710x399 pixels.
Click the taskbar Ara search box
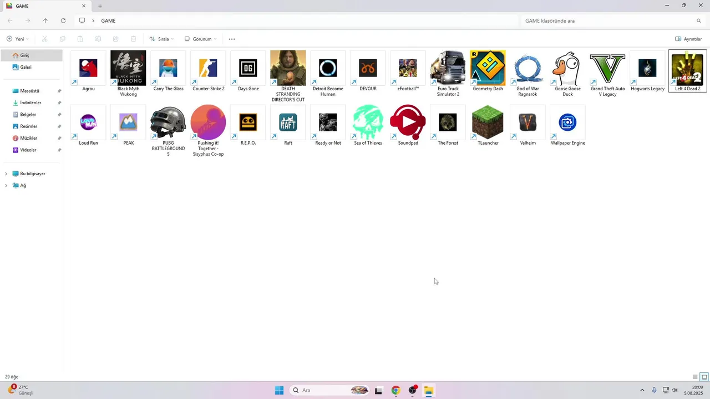pyautogui.click(x=329, y=390)
